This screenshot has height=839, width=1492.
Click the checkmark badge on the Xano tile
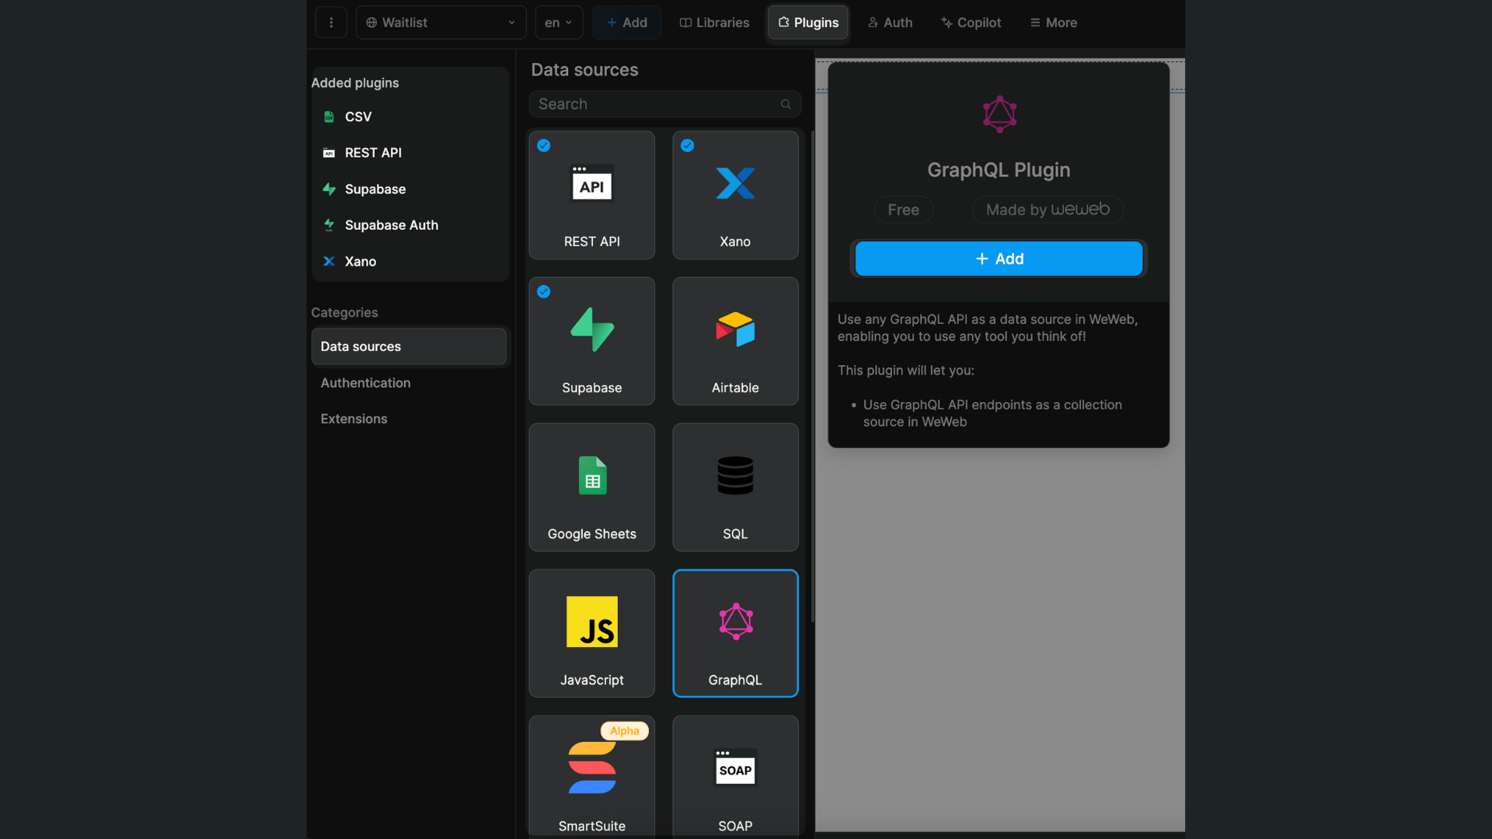point(688,145)
